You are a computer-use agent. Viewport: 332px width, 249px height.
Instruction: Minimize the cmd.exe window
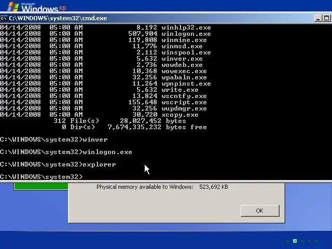coord(318,19)
